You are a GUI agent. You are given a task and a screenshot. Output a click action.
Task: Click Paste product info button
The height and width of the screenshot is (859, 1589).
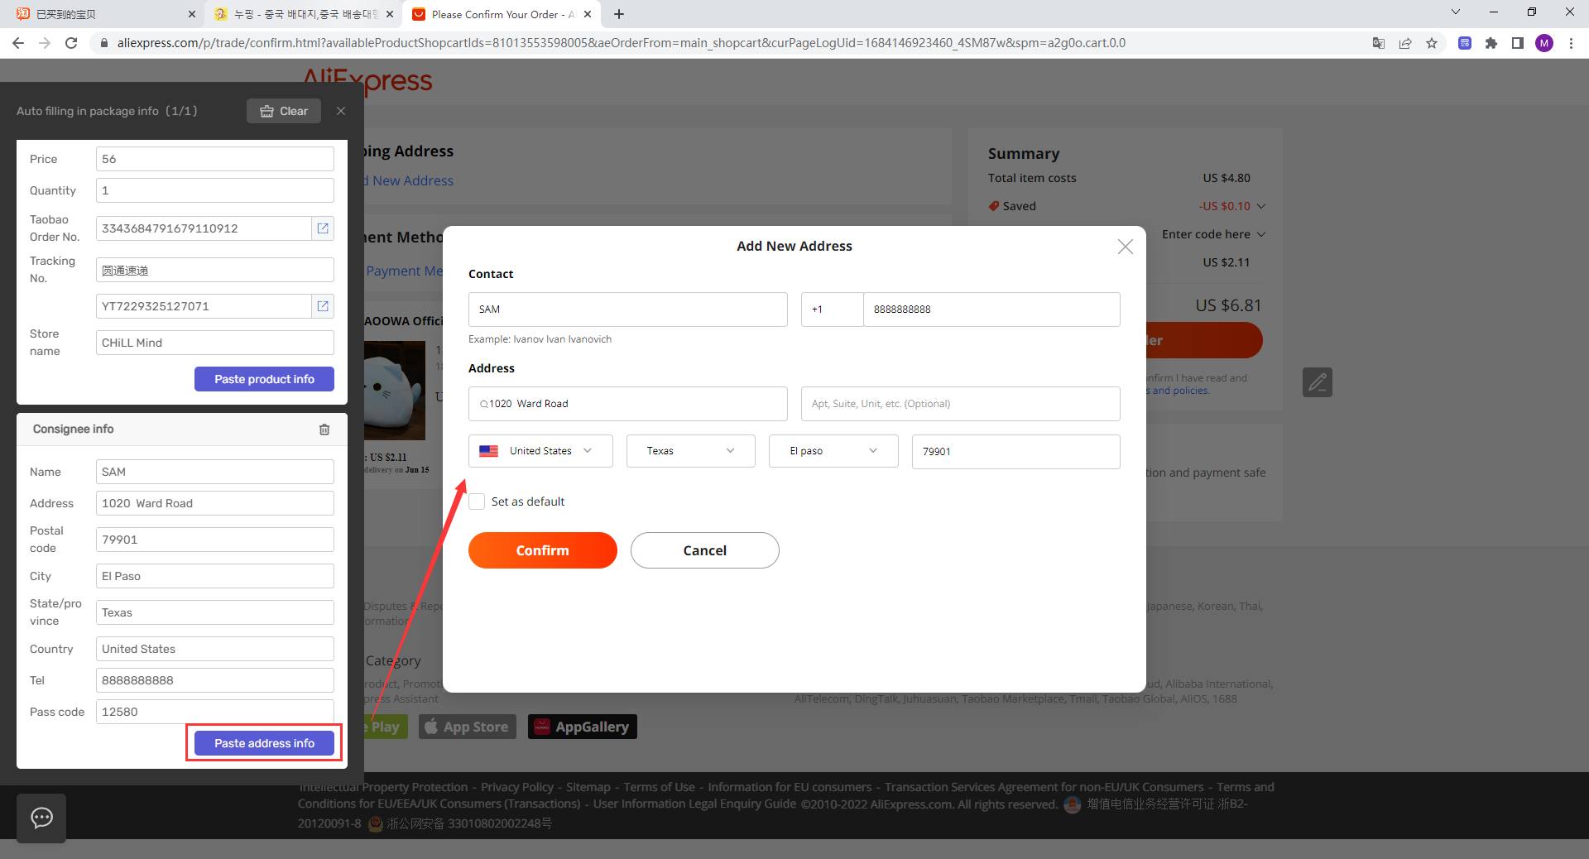[x=264, y=379]
